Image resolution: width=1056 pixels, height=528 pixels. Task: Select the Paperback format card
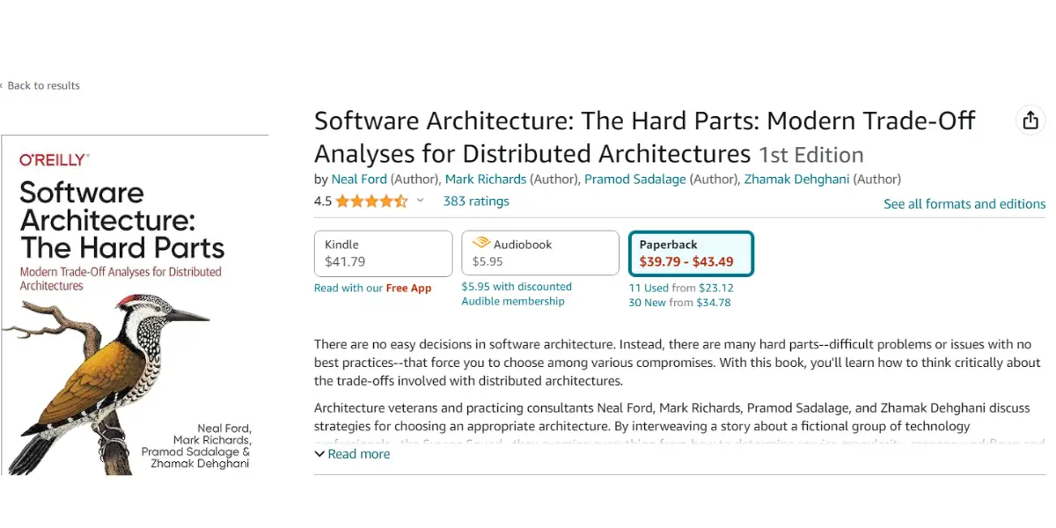coord(691,253)
